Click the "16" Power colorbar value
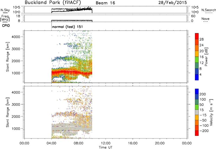Viewport: 216px width, 149px height. tap(201, 57)
